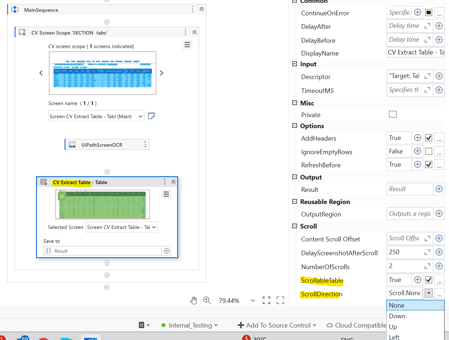Open the UiPathScreenOCR options menu

[x=145, y=144]
